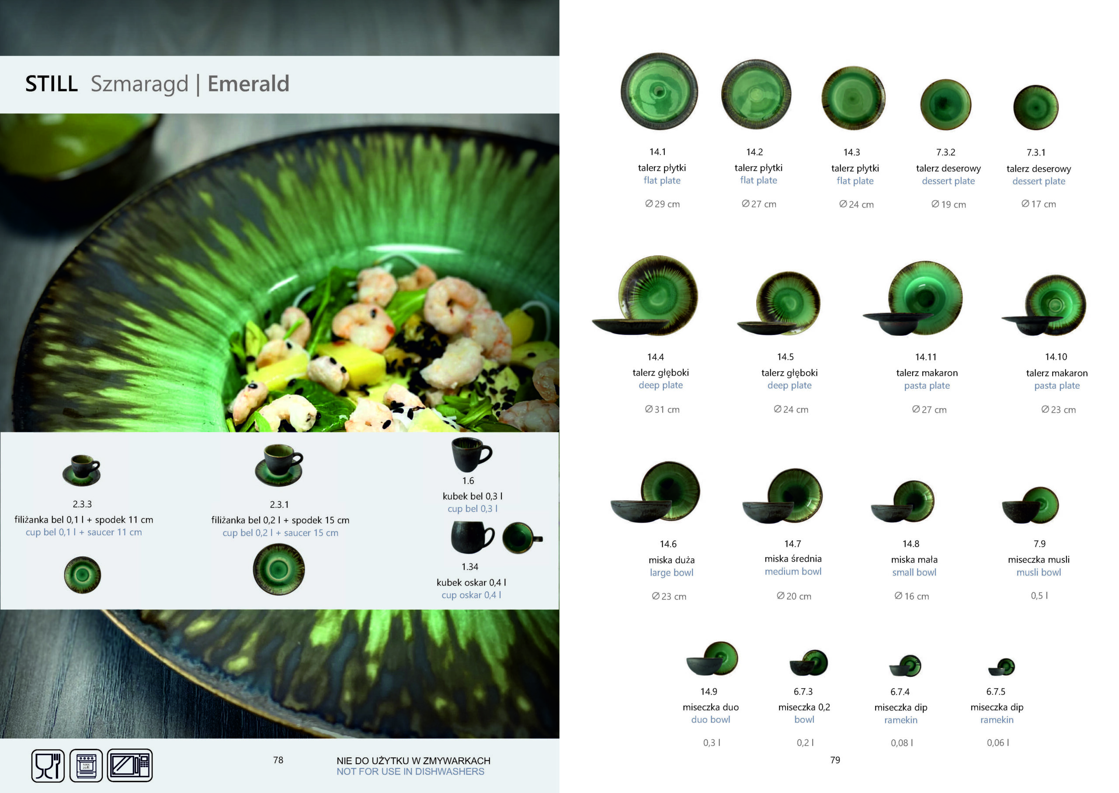Click the 'NOT FOR USE IN DISHWASHERS' text
The width and height of the screenshot is (1119, 793).
pyautogui.click(x=410, y=772)
